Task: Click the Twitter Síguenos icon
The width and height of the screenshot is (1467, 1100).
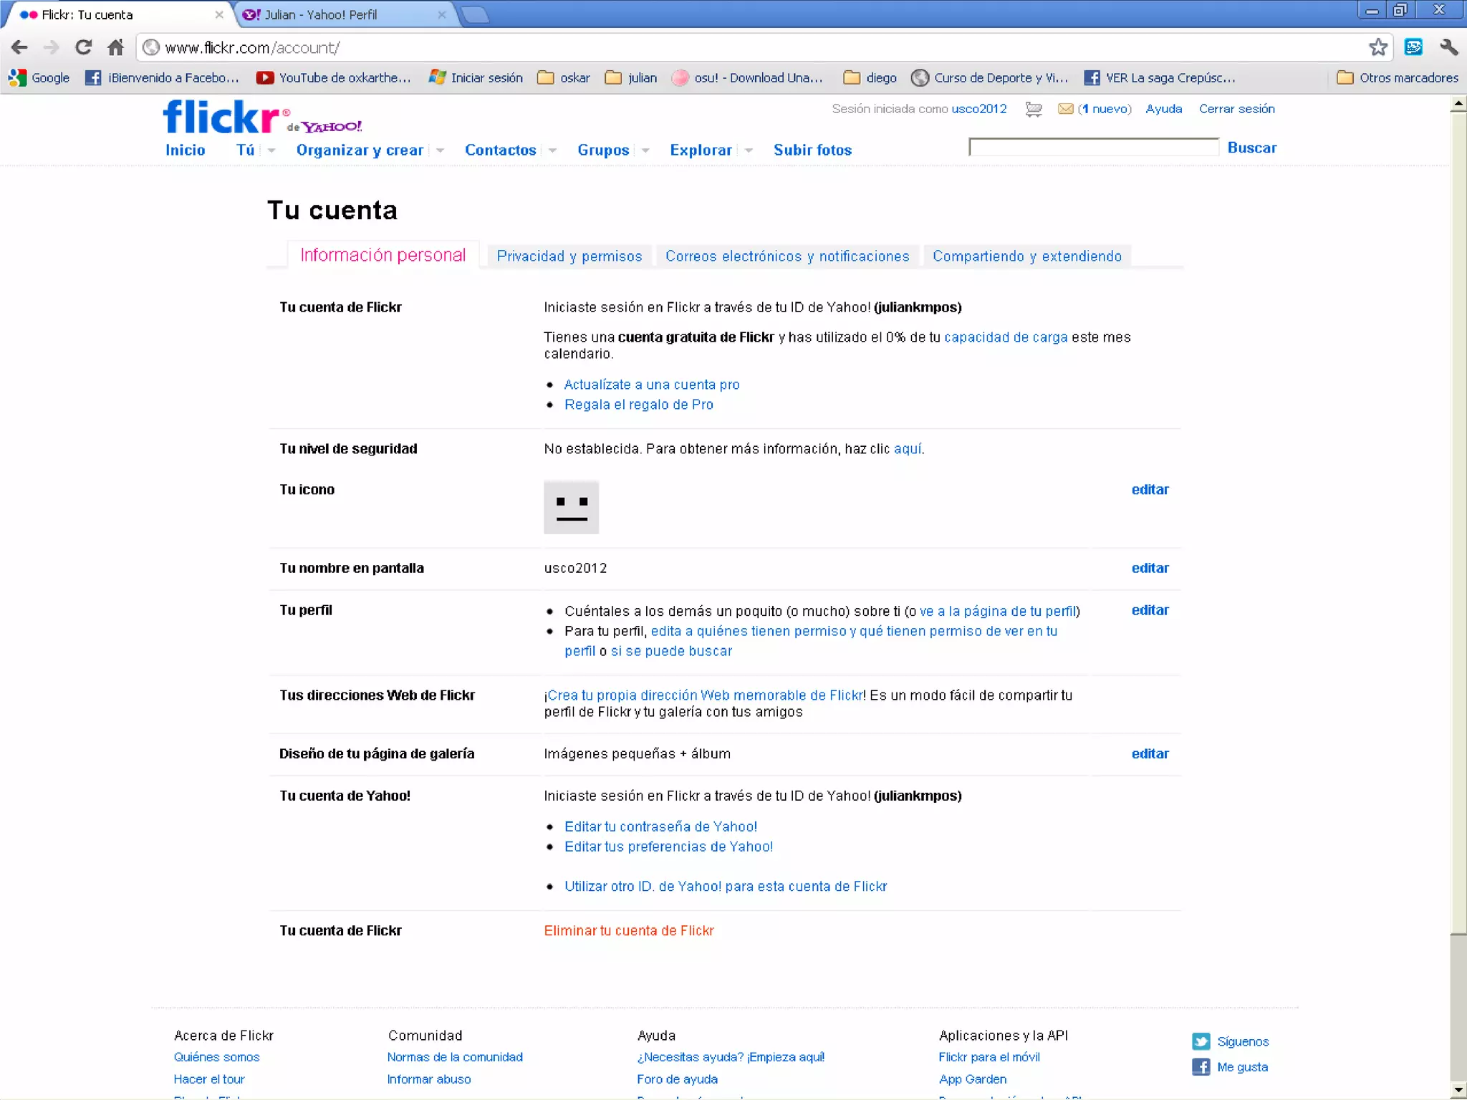Action: click(x=1201, y=1041)
